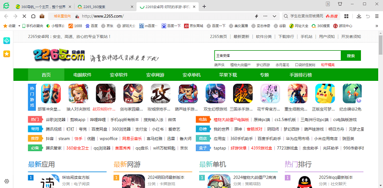Click the 哔哩哔哩 link

point(98,120)
